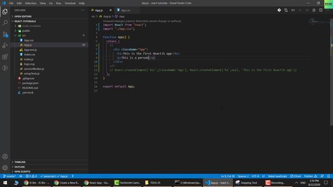Close the App.js editor tab

coord(110,10)
